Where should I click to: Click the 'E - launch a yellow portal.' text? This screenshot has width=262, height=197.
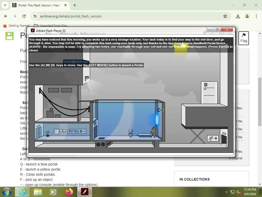40,169
